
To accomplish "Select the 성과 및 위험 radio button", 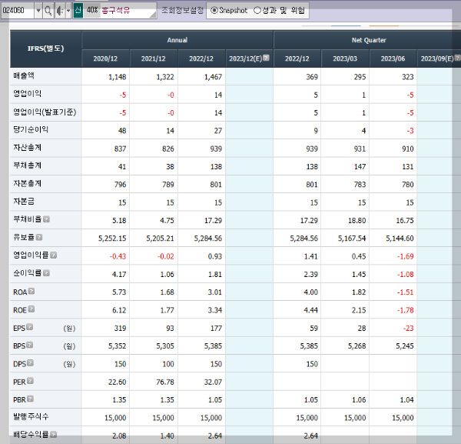I will (x=257, y=10).
